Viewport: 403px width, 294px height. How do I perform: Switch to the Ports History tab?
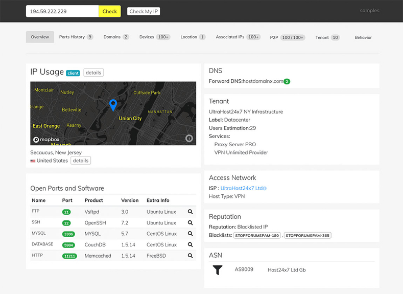coord(76,37)
